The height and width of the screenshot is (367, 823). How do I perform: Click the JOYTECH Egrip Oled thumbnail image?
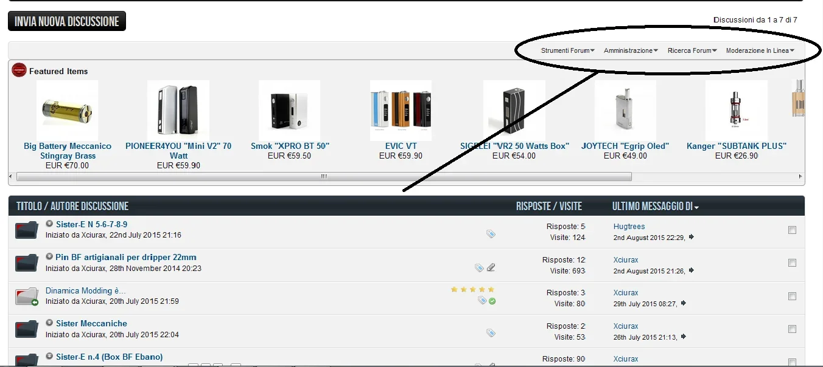pos(625,111)
